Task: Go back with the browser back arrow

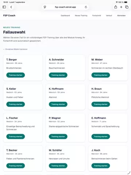Action: (11, 7)
